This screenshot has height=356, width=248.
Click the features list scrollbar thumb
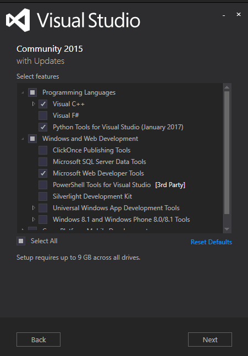227,153
